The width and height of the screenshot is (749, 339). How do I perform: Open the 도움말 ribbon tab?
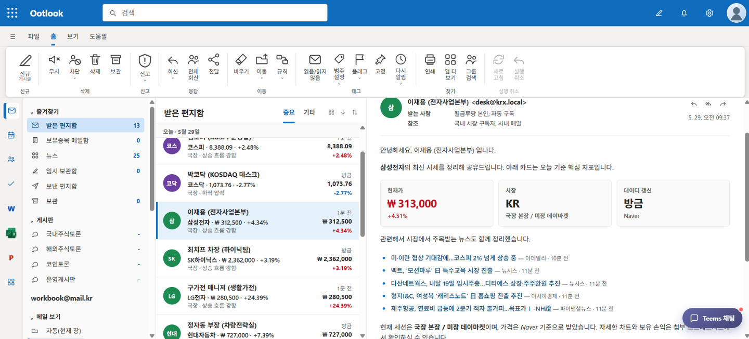(x=98, y=36)
